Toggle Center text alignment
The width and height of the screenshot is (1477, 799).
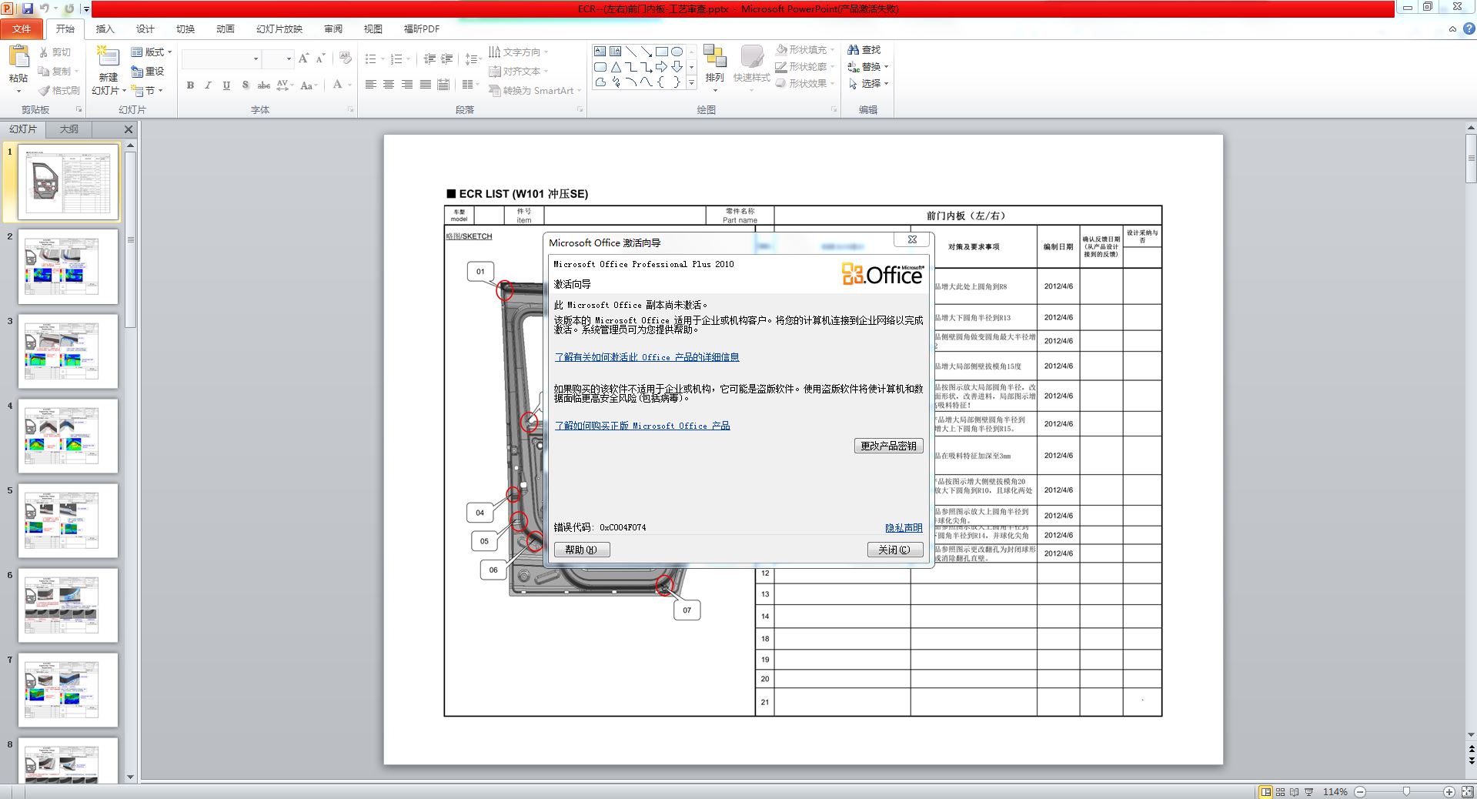tap(389, 85)
